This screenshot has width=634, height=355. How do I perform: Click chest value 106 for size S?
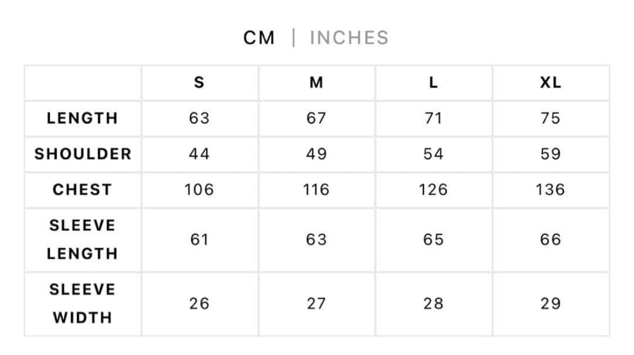[x=199, y=190]
